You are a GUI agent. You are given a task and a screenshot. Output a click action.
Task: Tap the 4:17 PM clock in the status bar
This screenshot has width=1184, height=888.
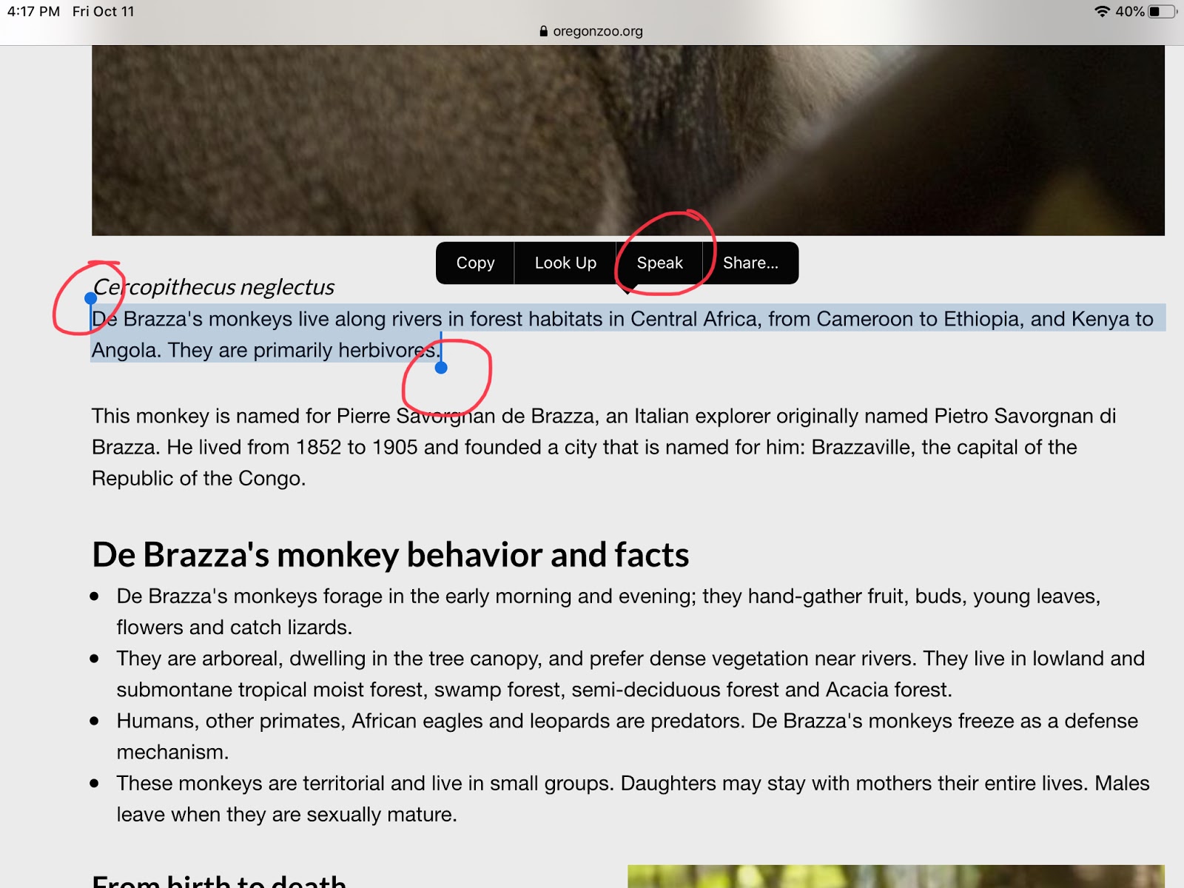[33, 11]
